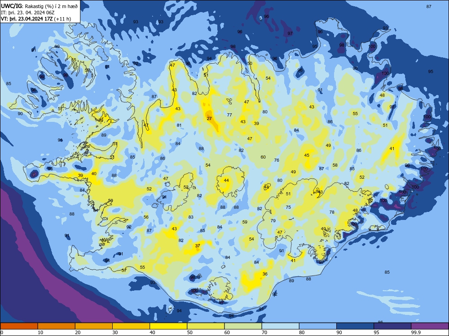Click the orange 10–20 legend swatch
The width and height of the screenshot is (449, 336).
coord(57,326)
